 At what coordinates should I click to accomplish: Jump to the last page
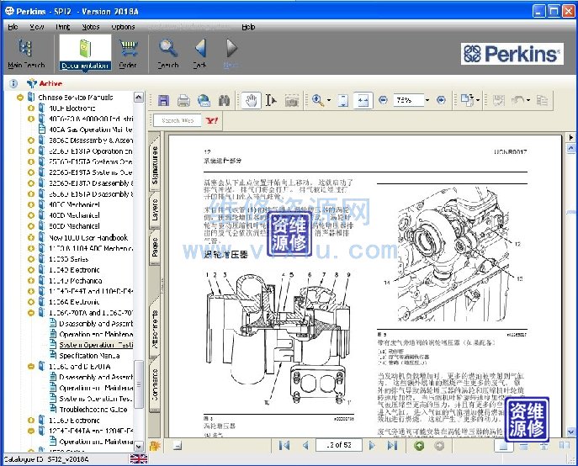pos(392,446)
